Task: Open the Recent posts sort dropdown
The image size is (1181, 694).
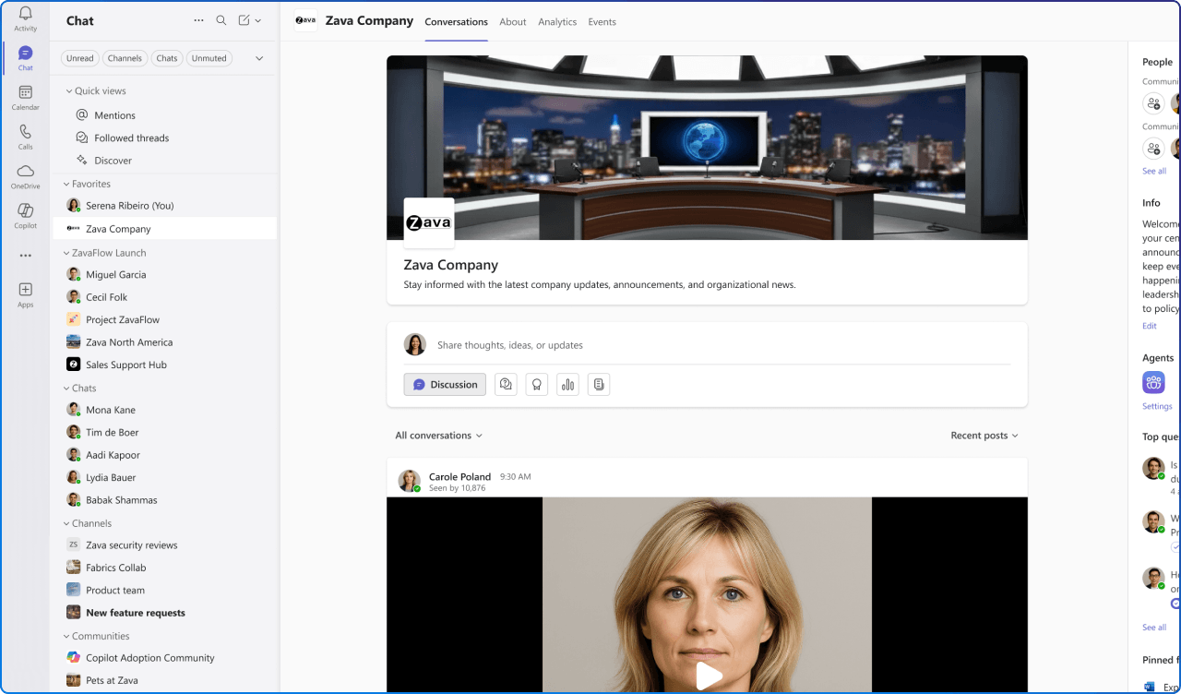Action: click(x=984, y=436)
